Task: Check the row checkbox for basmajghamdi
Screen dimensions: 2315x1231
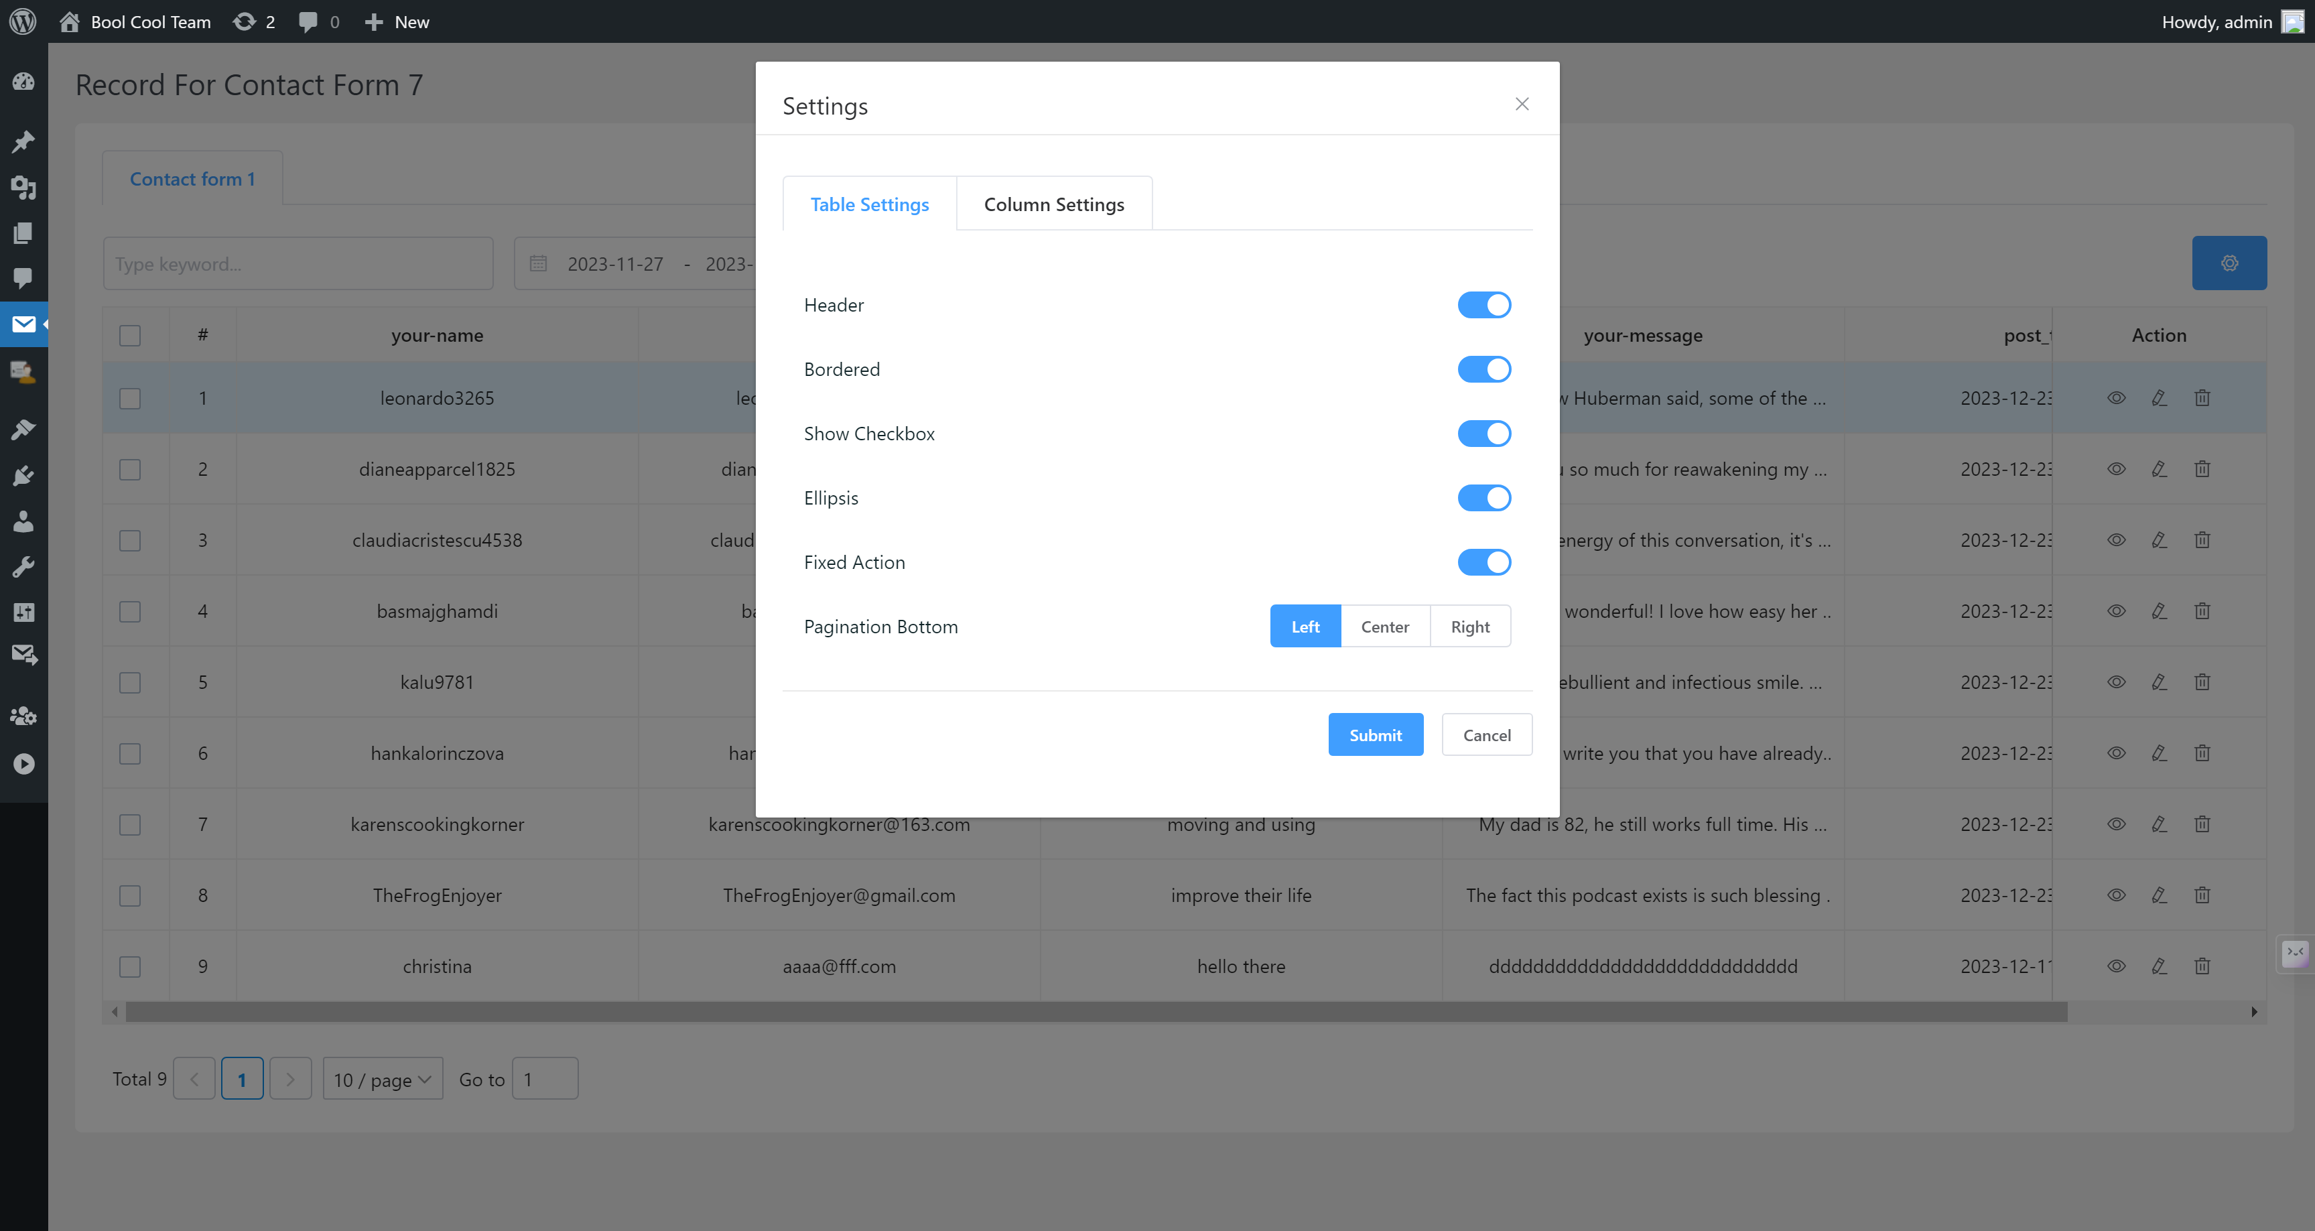Action: [x=130, y=611]
